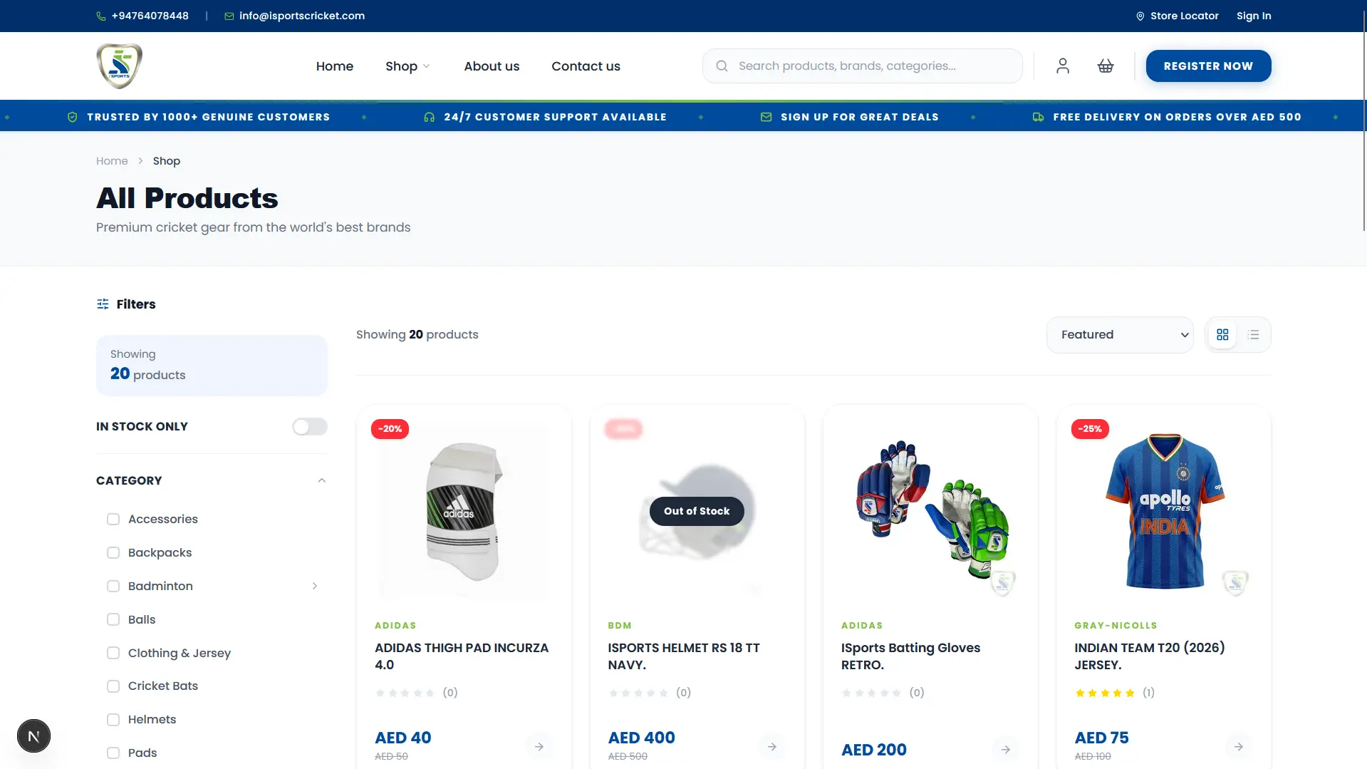Go to the Home menu item

point(334,66)
